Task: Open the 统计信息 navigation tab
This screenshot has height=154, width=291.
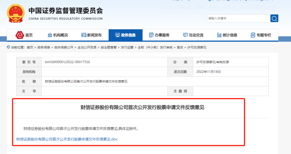Action: (227, 35)
